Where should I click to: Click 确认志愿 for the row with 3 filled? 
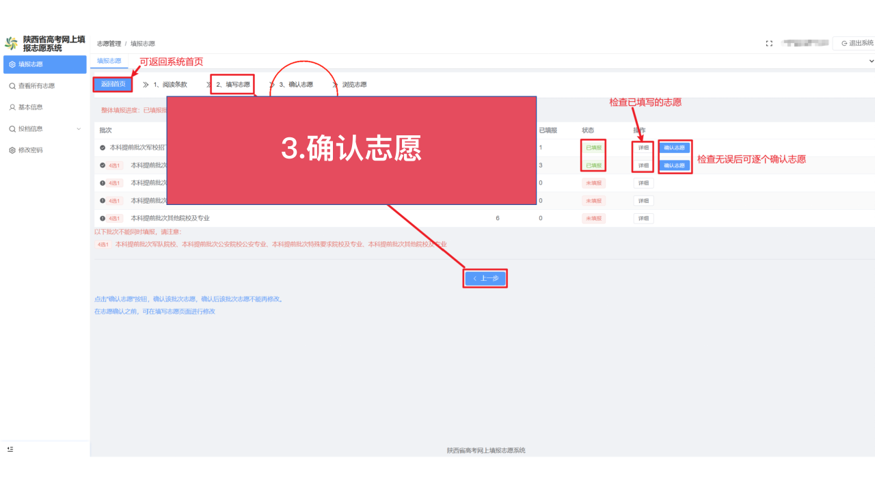[675, 165]
